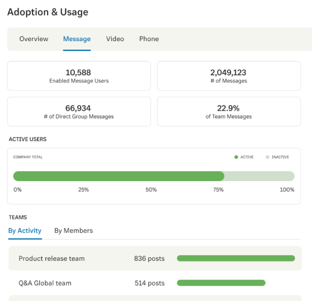Click the 75% axis label
Screen dimensions: 312x301
218,190
